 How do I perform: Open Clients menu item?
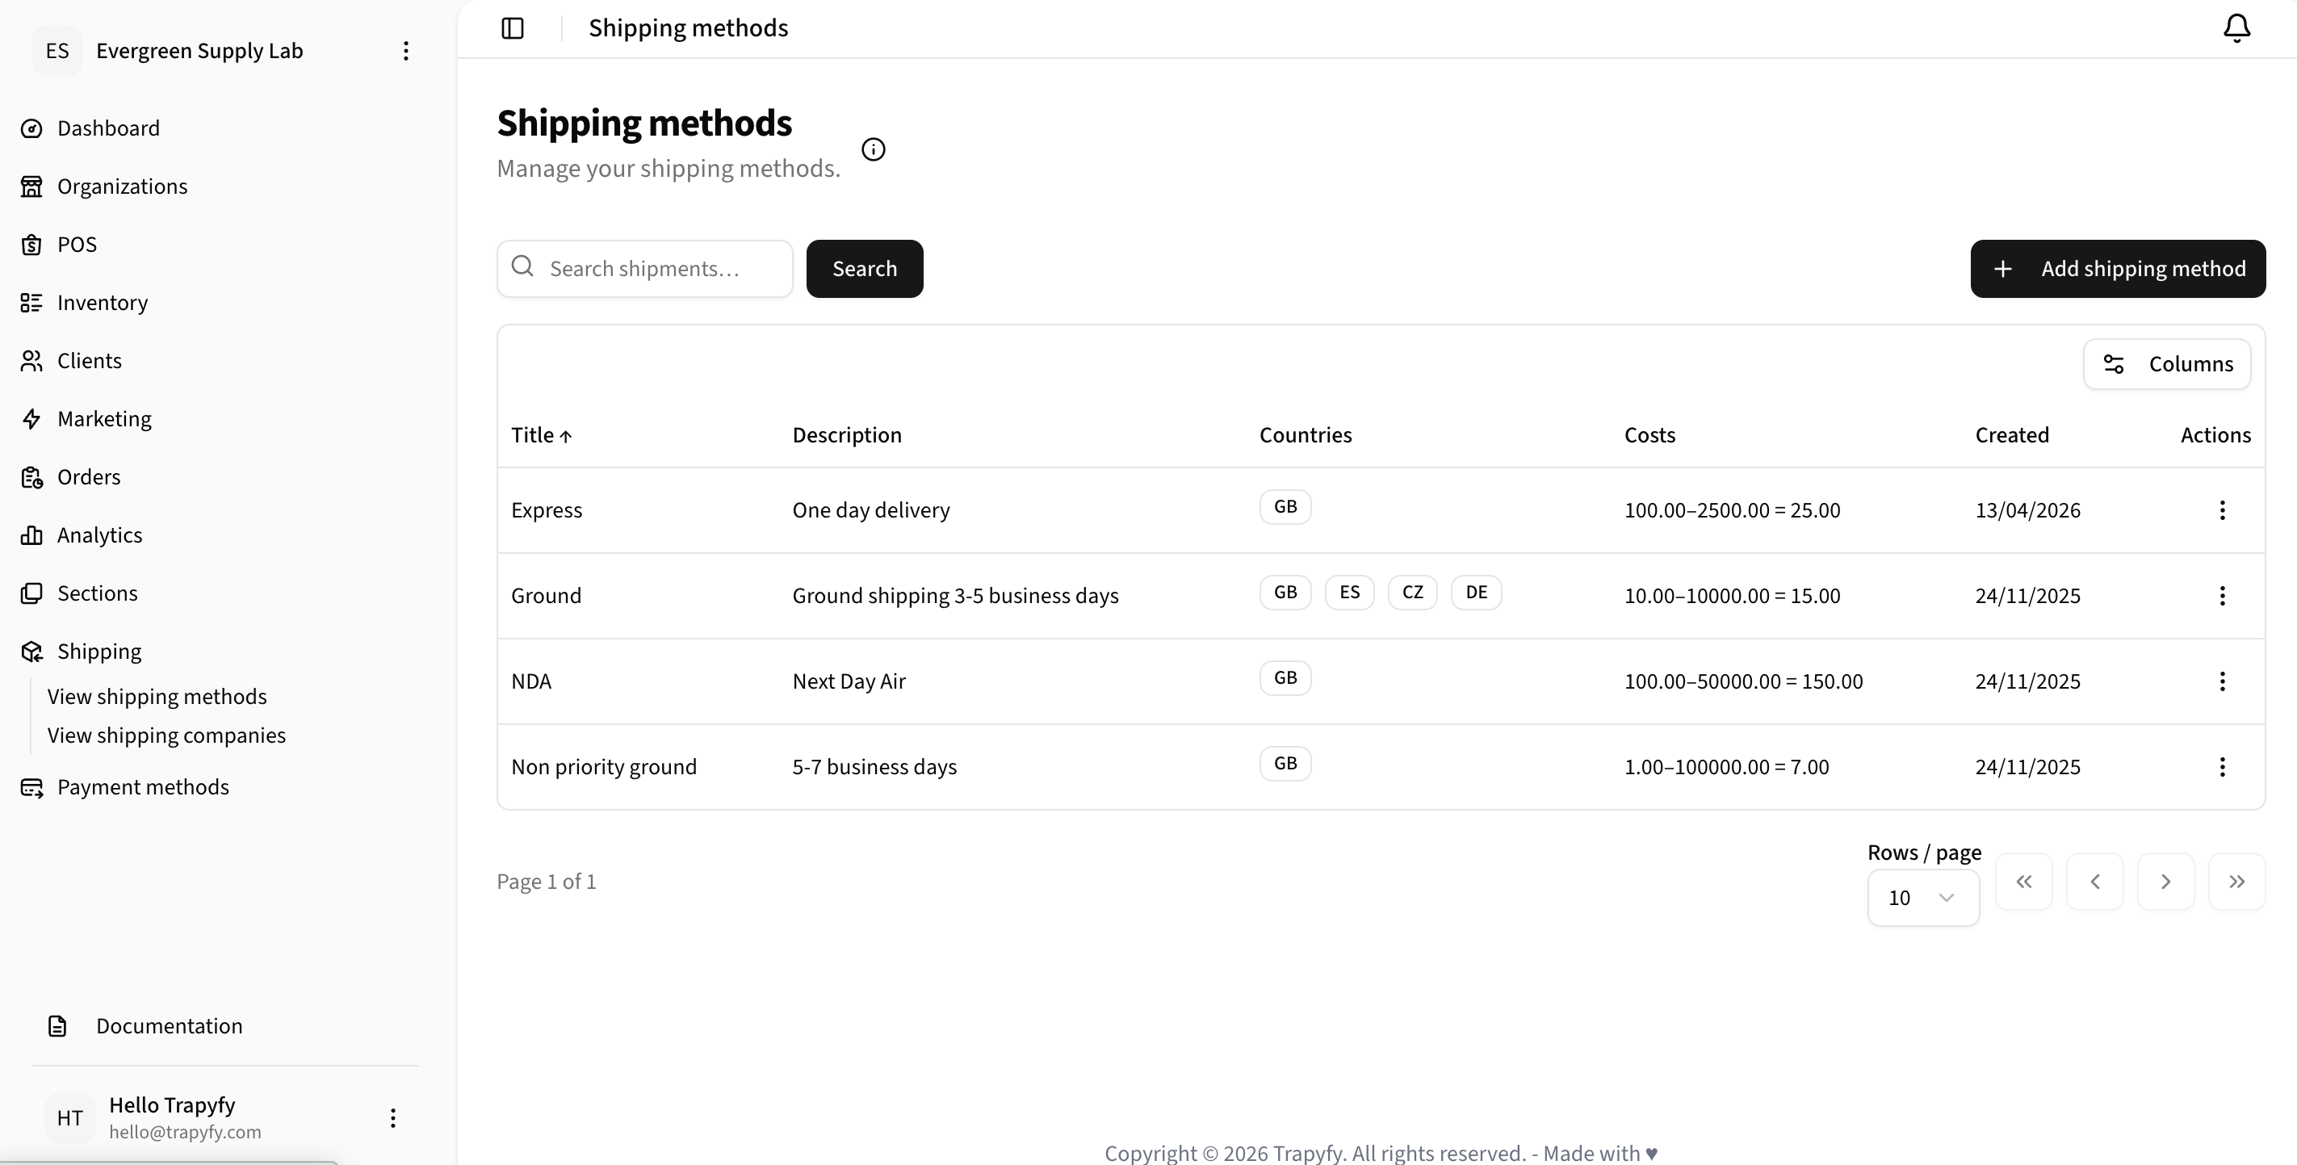pos(89,361)
